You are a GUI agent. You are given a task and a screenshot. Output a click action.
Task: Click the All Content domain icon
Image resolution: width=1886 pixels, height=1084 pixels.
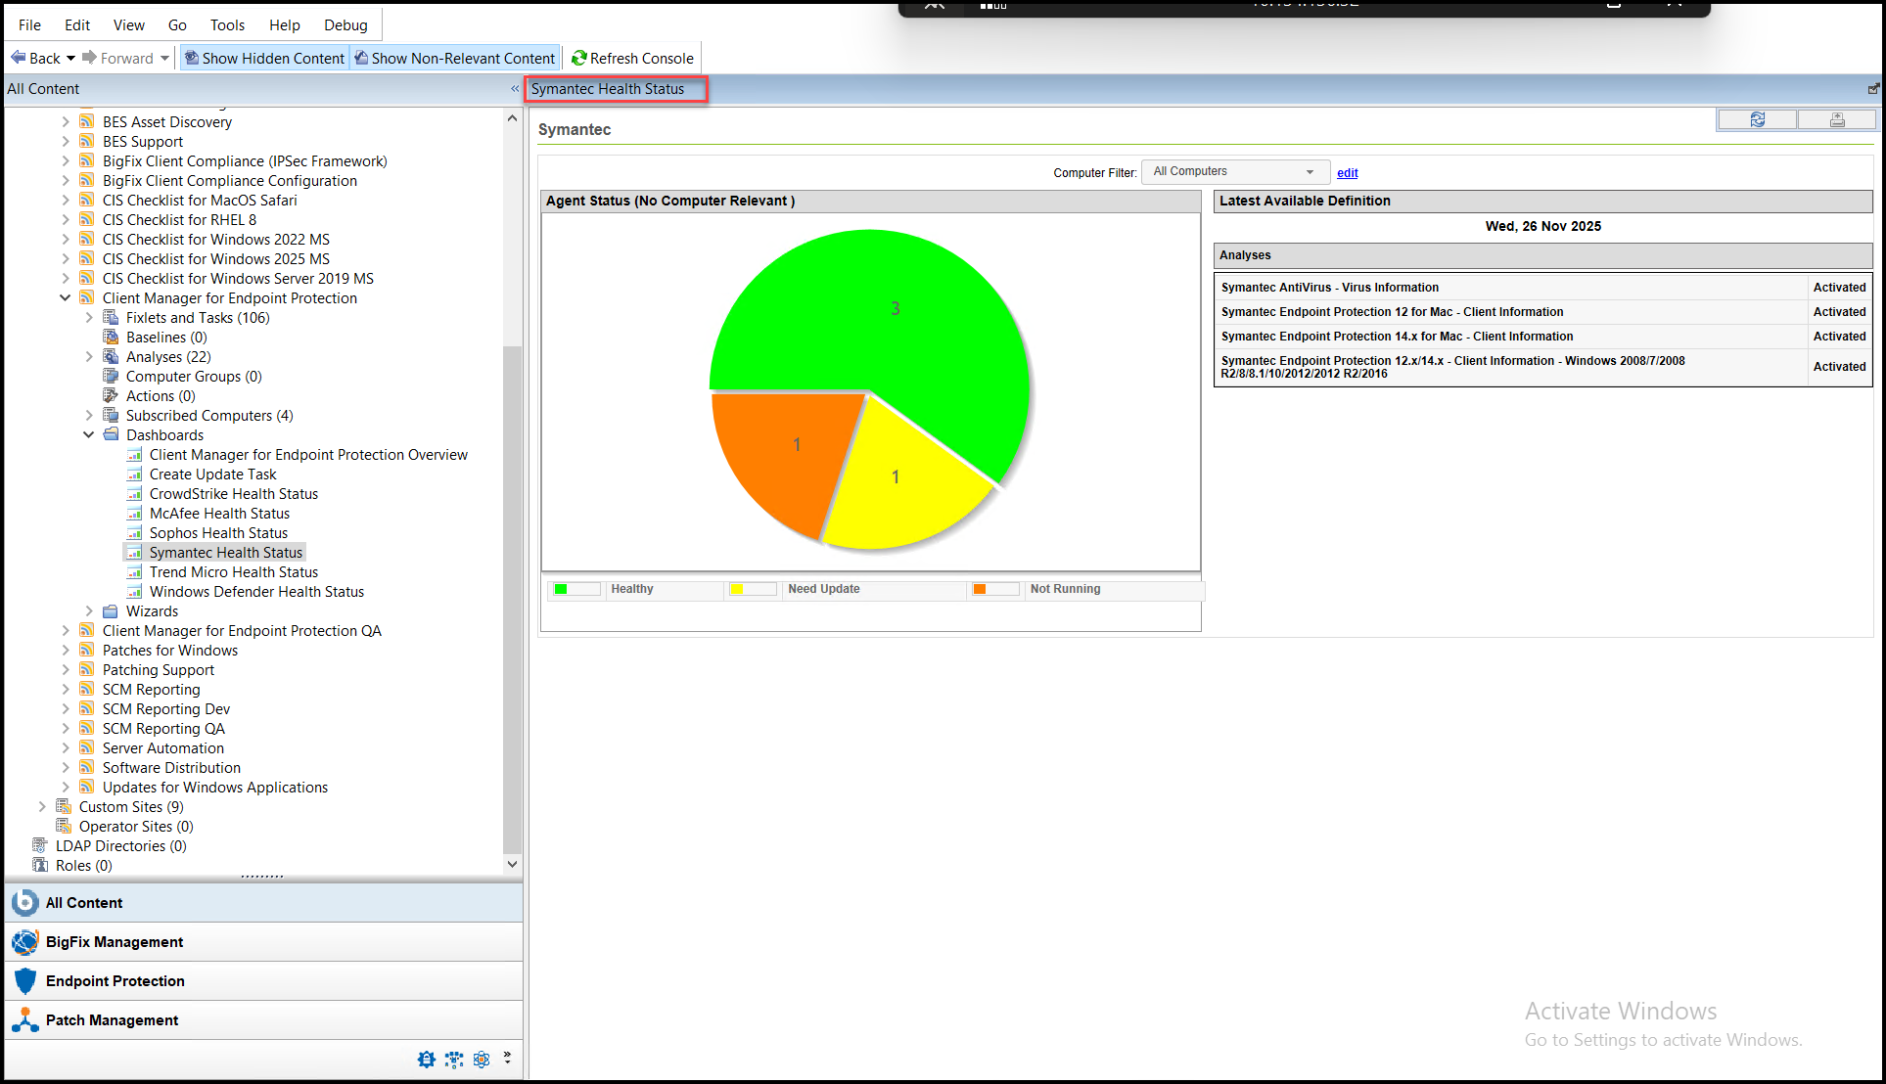[24, 902]
